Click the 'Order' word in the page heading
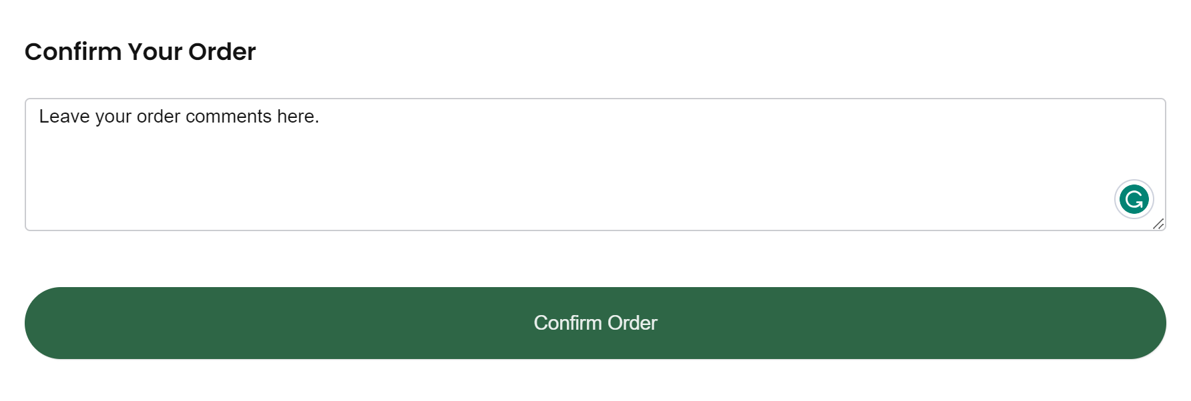 click(222, 52)
